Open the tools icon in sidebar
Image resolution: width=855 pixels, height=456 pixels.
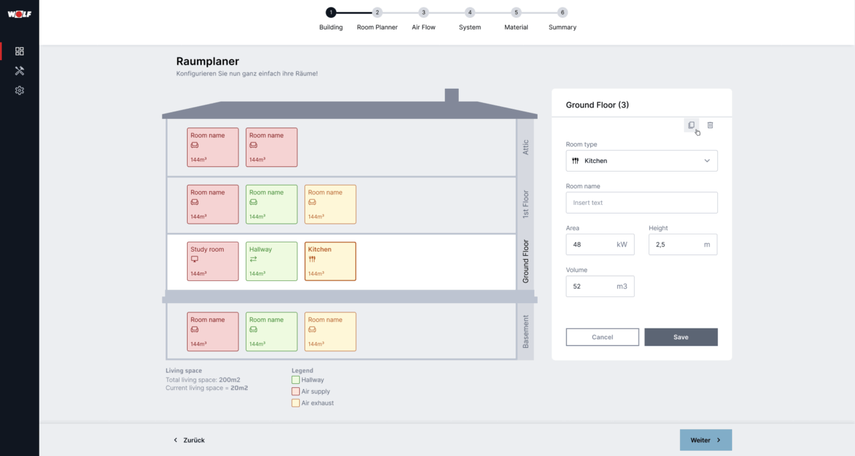point(19,71)
